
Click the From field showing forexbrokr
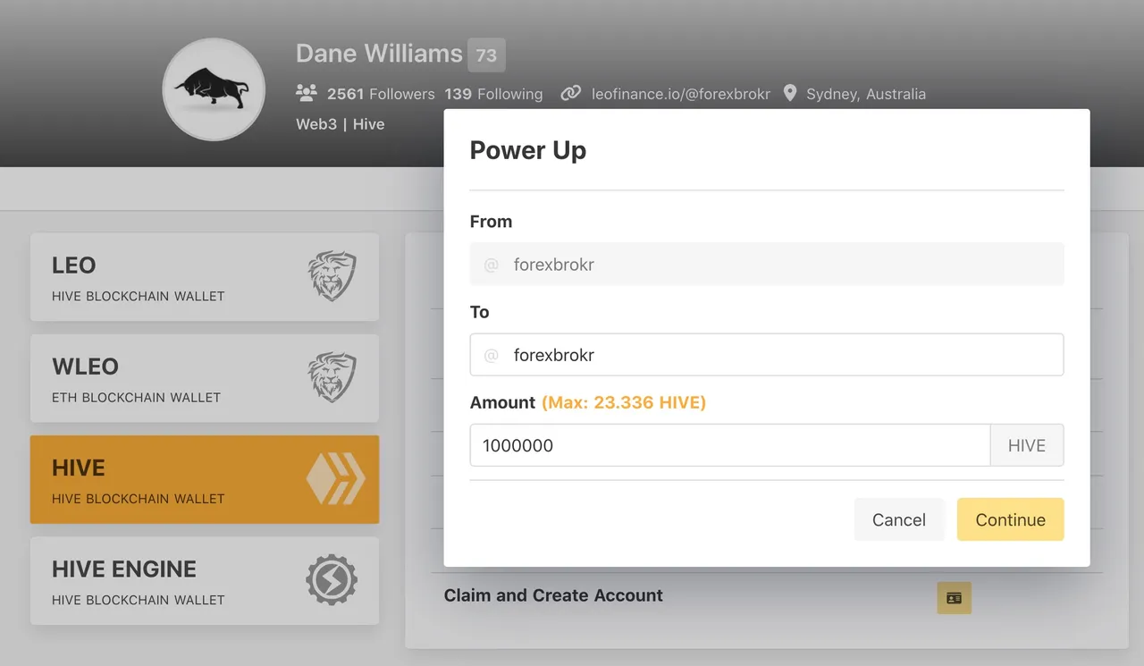point(767,265)
